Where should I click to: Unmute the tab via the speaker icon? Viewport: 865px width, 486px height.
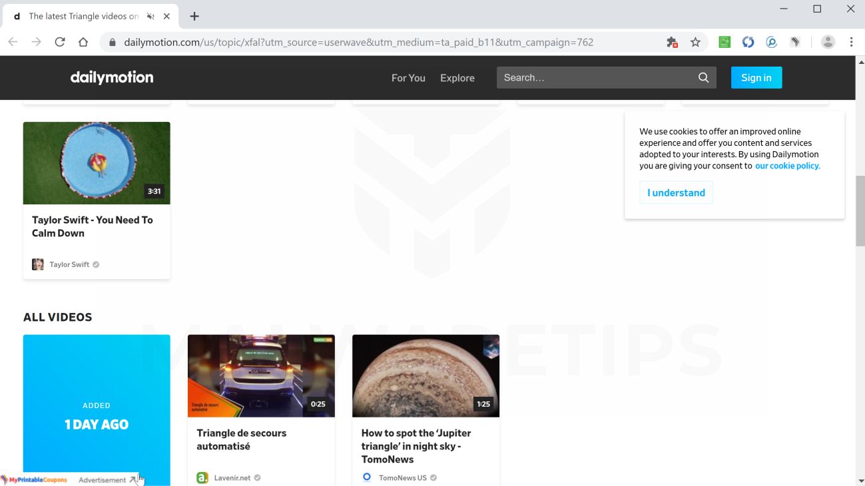click(150, 16)
